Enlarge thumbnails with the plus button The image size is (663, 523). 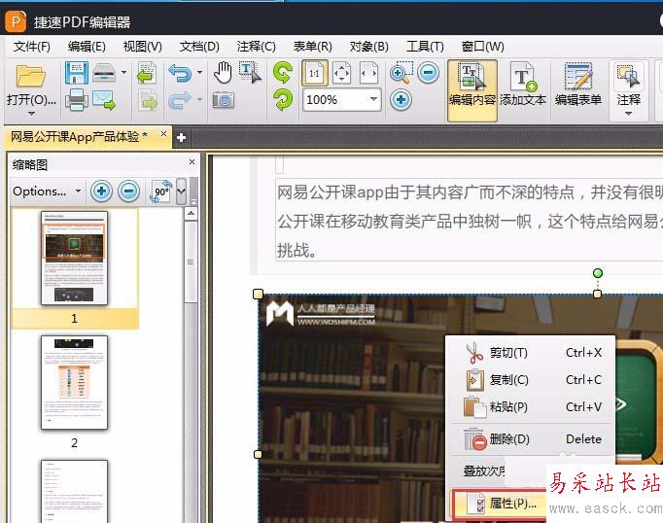click(x=101, y=192)
